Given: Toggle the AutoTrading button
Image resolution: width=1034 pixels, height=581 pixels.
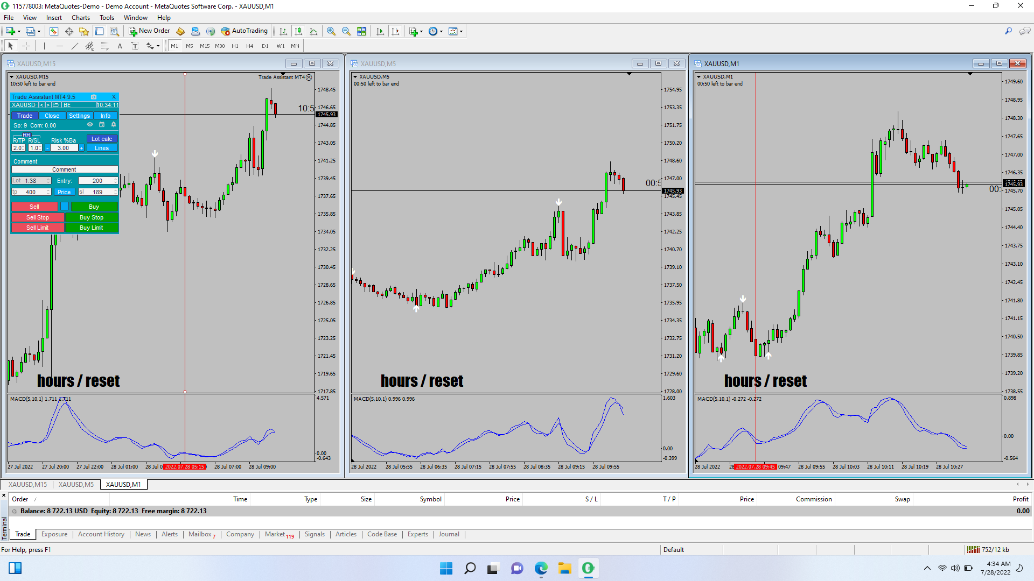Looking at the screenshot, I should [244, 31].
